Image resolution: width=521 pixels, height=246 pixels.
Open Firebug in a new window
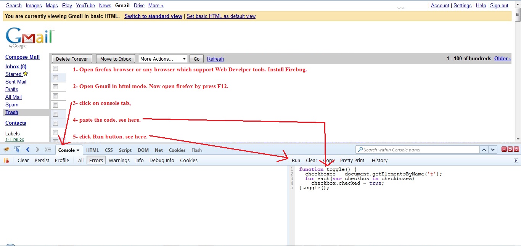(x=510, y=150)
